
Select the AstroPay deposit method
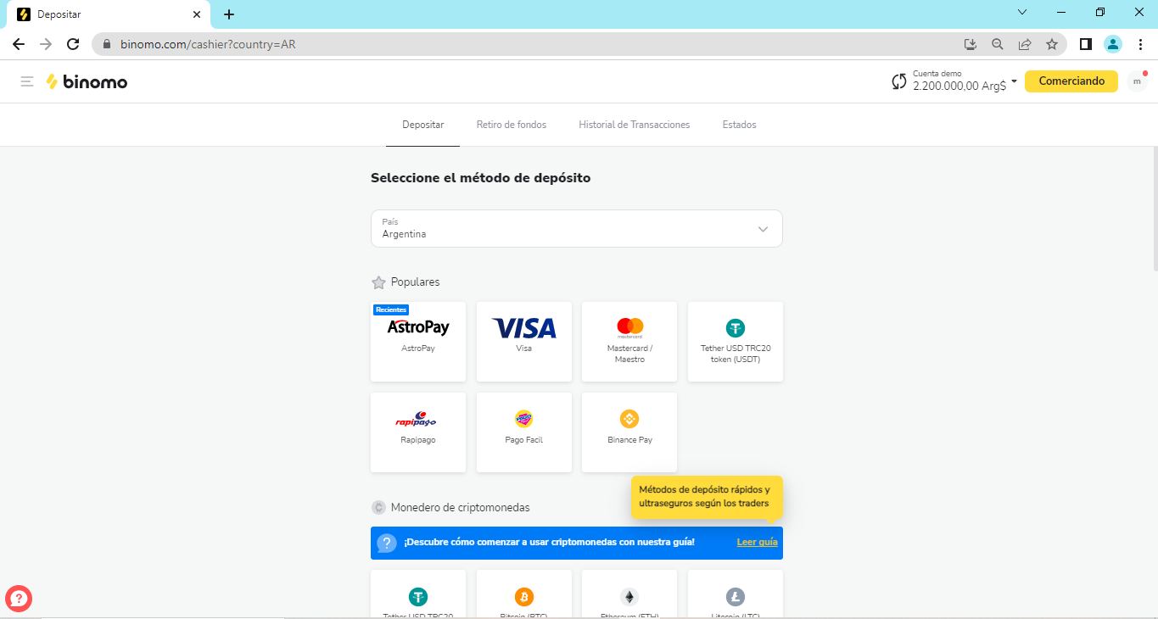pyautogui.click(x=418, y=342)
